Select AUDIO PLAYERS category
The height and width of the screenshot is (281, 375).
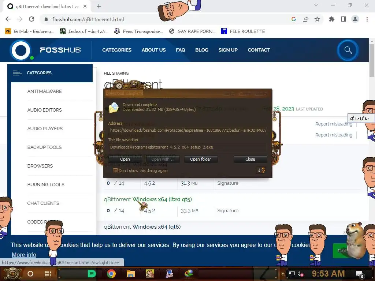click(x=45, y=128)
